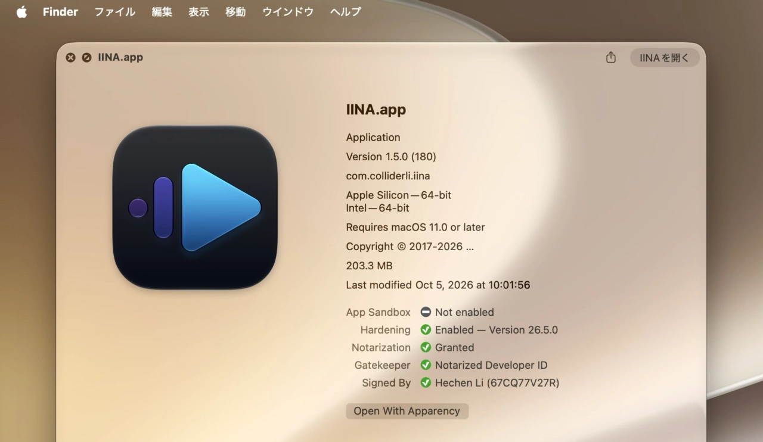Image resolution: width=763 pixels, height=442 pixels.
Task: Click the Notarized Developer ID text
Action: pyautogui.click(x=491, y=365)
